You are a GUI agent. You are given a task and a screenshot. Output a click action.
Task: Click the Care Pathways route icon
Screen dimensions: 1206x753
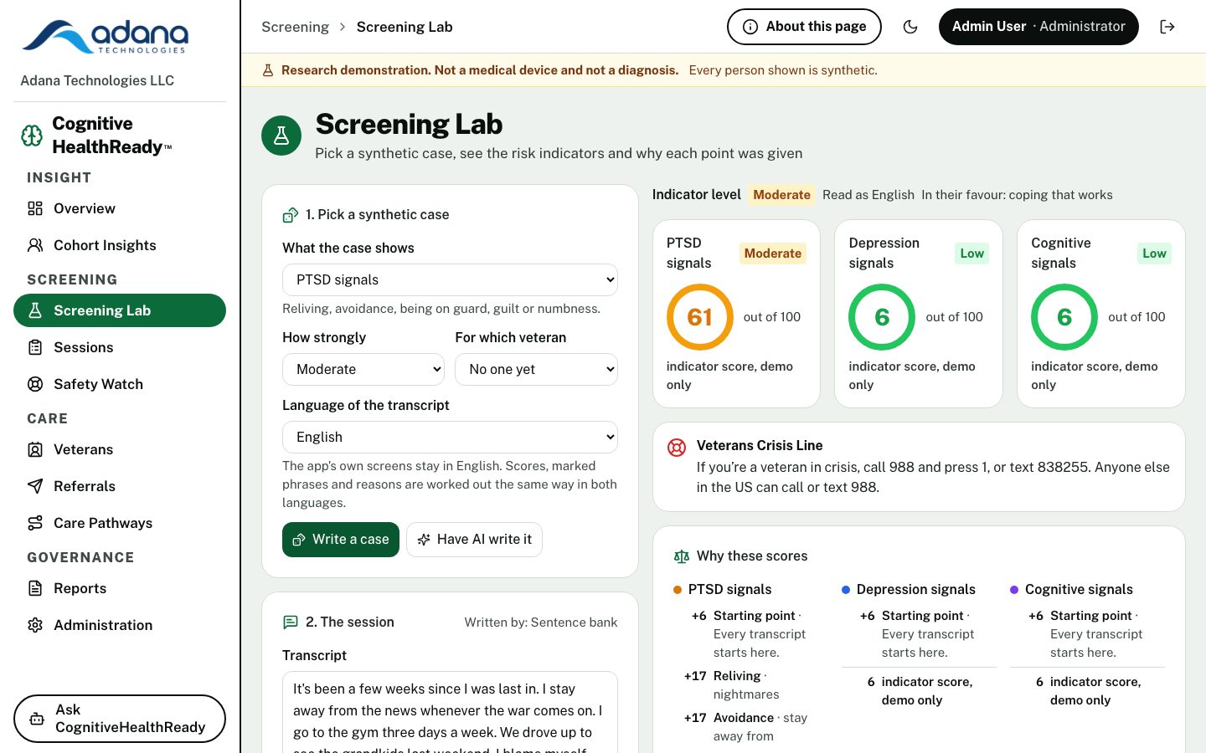(35, 523)
